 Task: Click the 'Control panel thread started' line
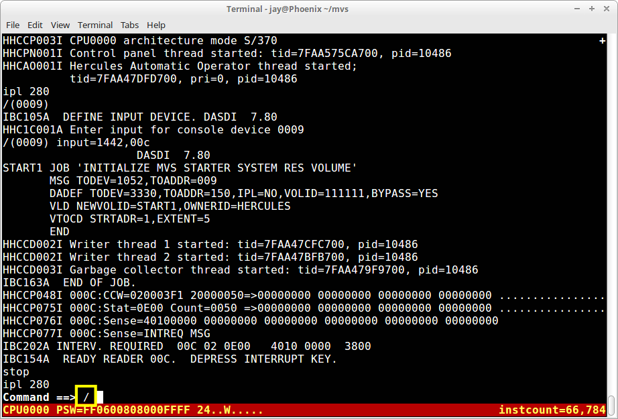click(227, 53)
